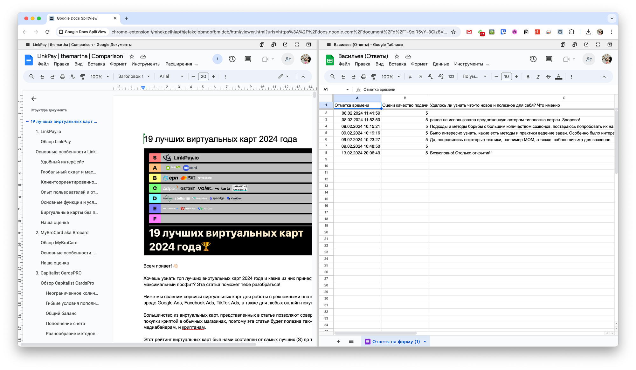Image resolution: width=636 pixels, height=370 pixels.
Task: Click strikethrough icon in Sheets toolbar
Action: (548, 77)
